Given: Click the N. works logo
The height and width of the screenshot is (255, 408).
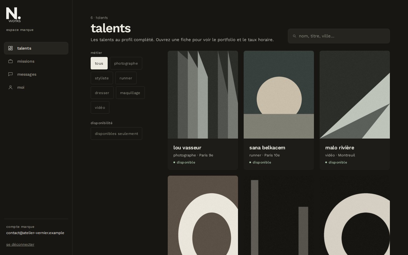Looking at the screenshot, I should pos(13,15).
